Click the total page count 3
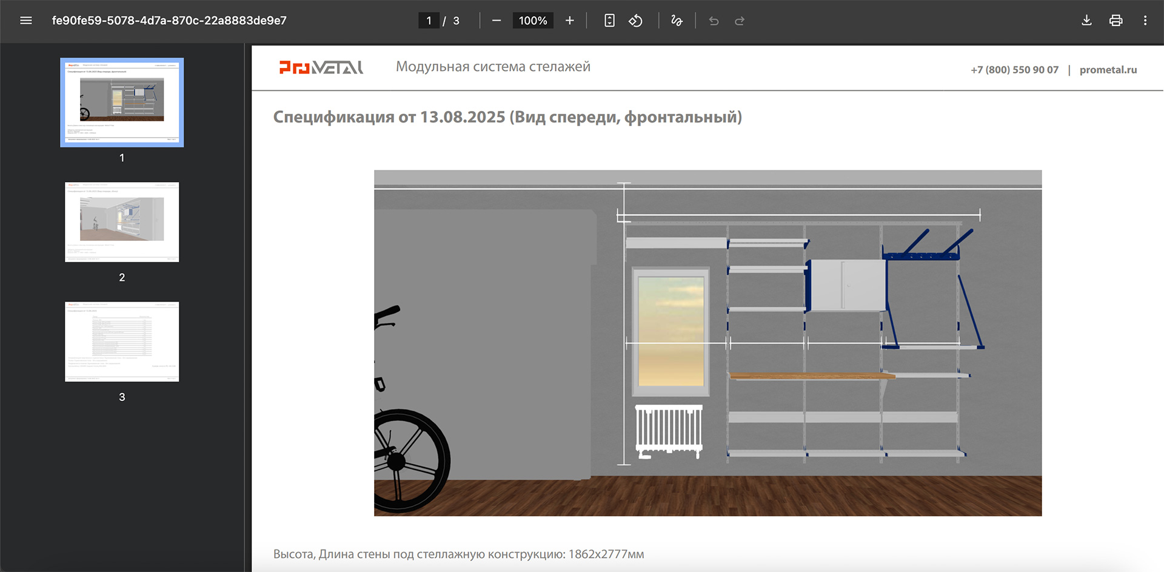 (456, 21)
